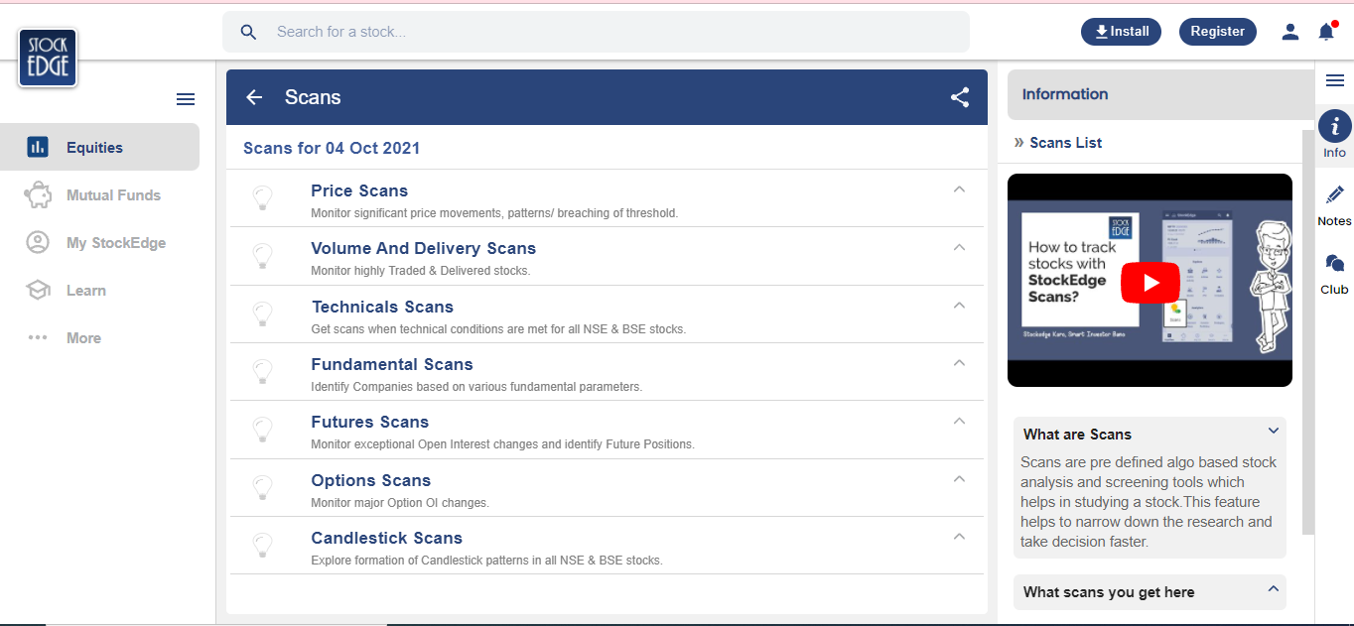The width and height of the screenshot is (1354, 626).
Task: Click the Fundamental Scans lightbulb icon
Action: 263,372
